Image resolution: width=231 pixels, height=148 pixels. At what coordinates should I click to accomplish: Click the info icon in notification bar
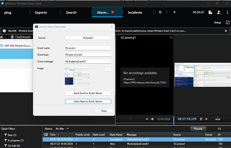pyautogui.click(x=4, y=31)
